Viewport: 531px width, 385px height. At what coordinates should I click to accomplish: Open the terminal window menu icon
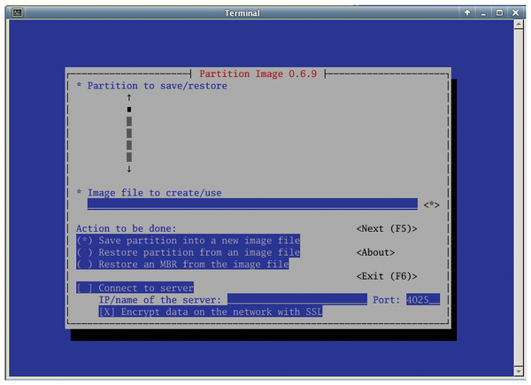[x=18, y=13]
